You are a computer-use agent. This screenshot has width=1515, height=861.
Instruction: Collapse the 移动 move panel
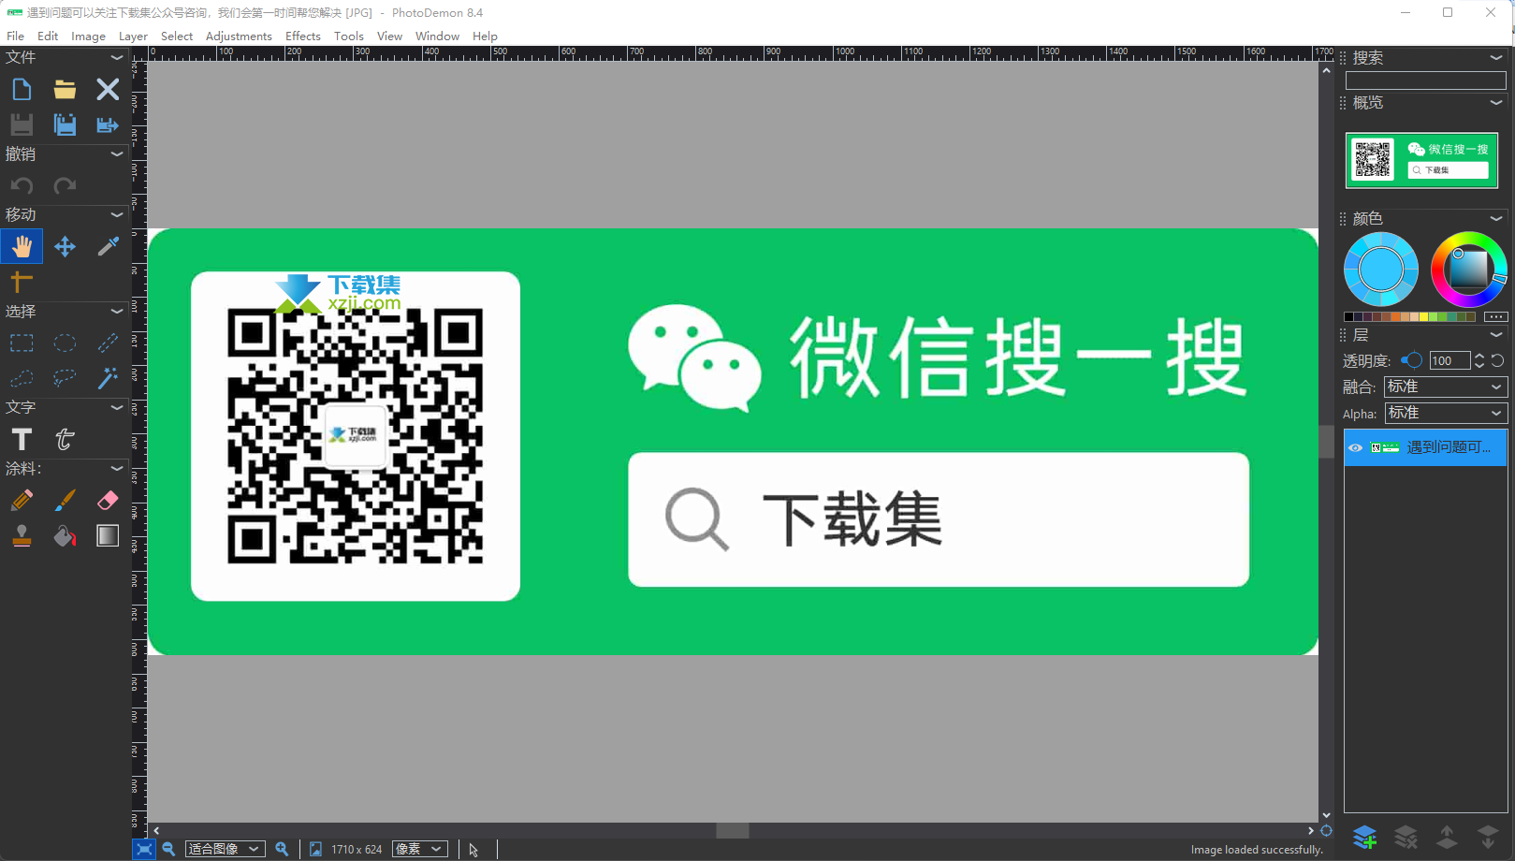click(117, 214)
